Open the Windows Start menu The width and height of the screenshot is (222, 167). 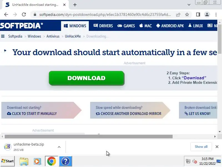[x=8, y=161]
